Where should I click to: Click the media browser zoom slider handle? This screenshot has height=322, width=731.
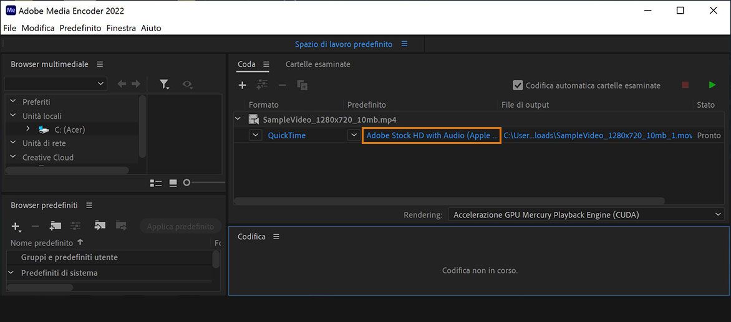click(x=186, y=183)
